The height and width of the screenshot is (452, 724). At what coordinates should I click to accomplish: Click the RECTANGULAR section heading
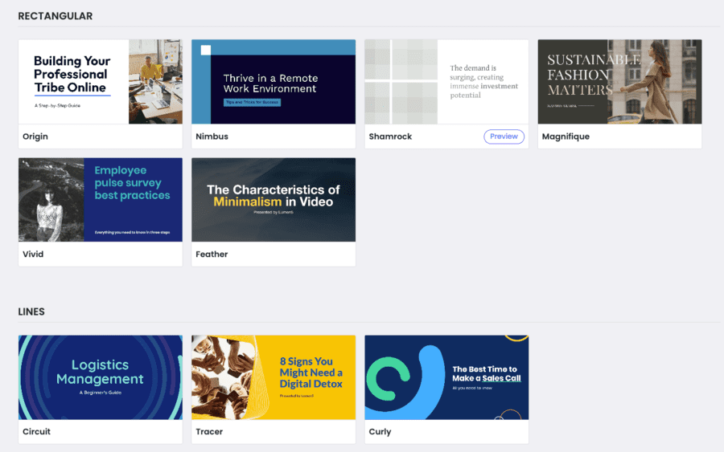point(56,16)
